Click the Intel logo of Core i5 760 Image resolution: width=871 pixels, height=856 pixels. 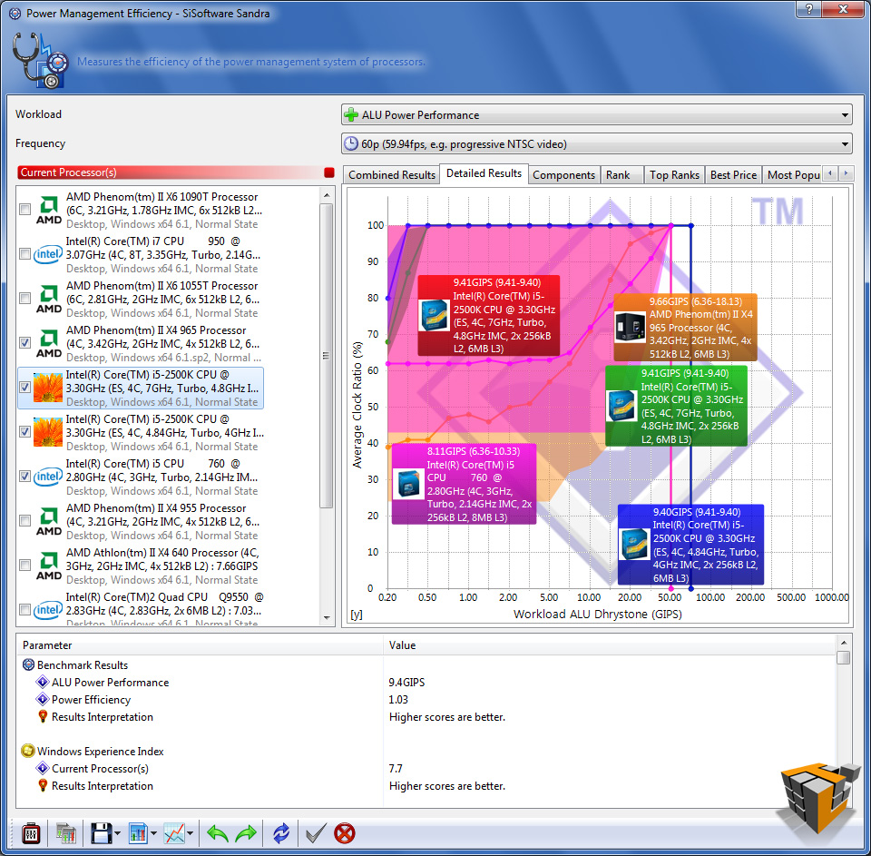48,477
